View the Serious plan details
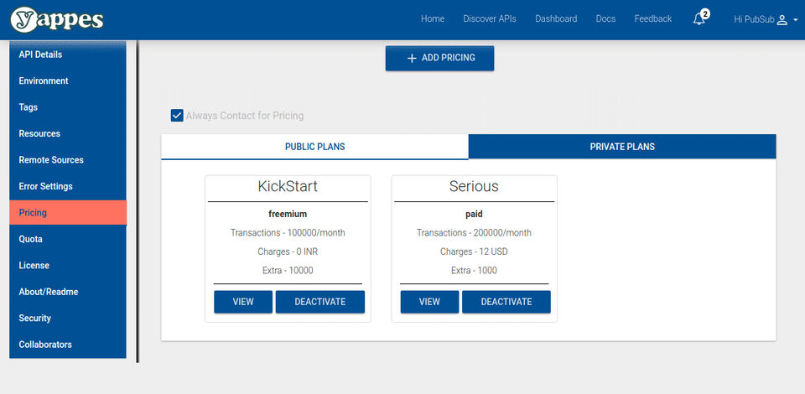Screen dimensions: 805x394 point(429,302)
